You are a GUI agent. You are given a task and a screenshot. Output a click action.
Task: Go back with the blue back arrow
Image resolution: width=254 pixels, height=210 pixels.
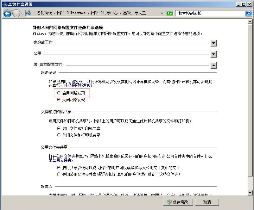tap(7, 13)
